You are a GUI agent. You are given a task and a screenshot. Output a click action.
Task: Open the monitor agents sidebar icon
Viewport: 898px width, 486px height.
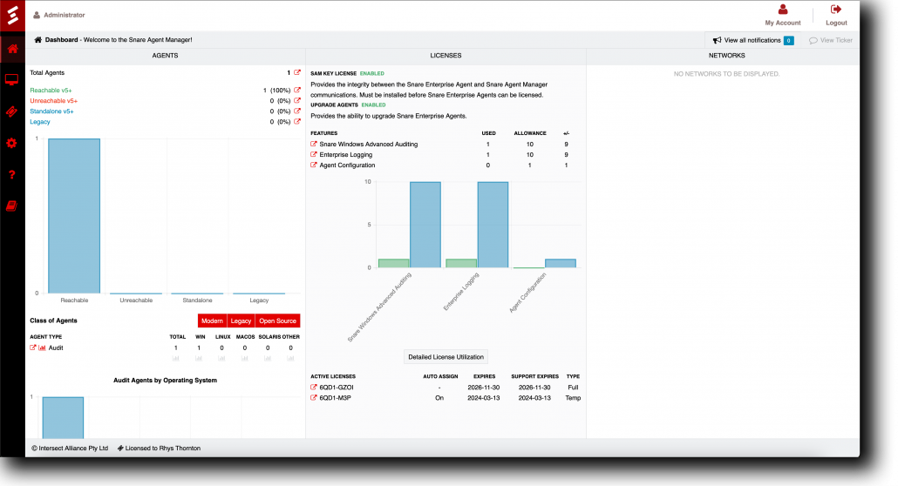click(x=11, y=80)
